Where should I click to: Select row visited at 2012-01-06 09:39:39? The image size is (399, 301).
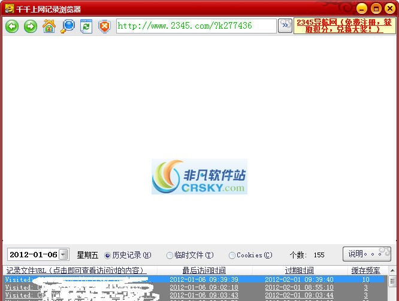[x=195, y=279]
